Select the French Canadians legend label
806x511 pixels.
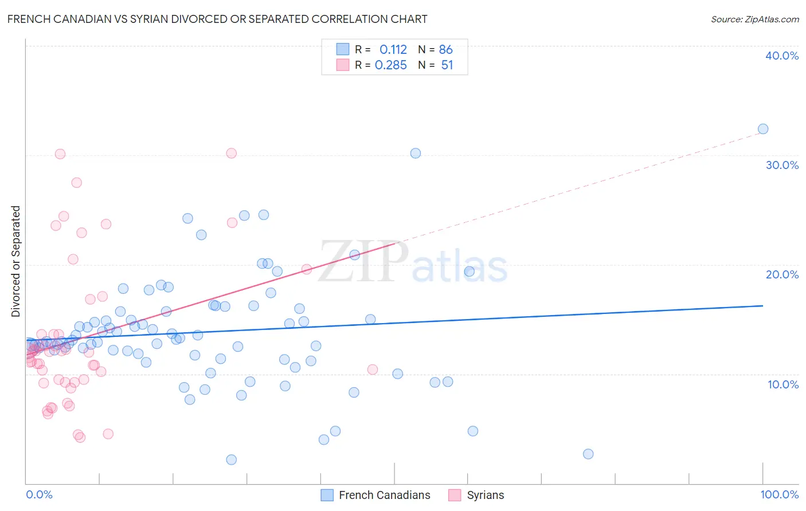384,495
